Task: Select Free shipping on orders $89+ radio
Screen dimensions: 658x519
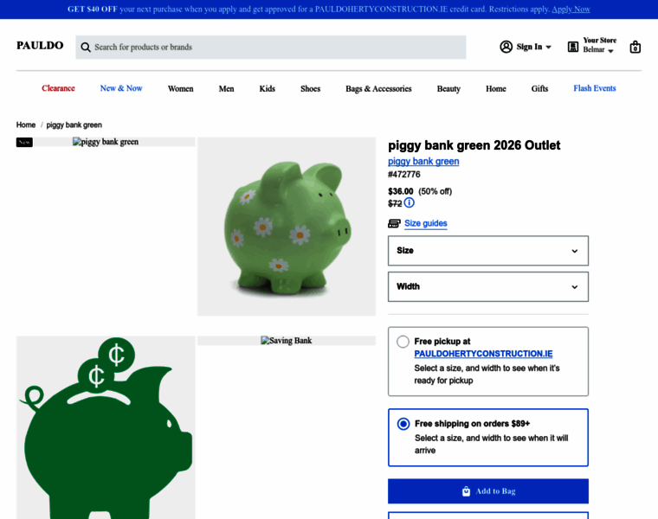Action: pyautogui.click(x=403, y=424)
